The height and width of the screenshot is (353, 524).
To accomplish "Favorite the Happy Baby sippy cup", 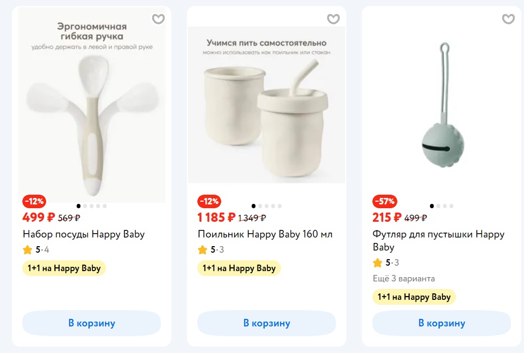I will (x=333, y=19).
